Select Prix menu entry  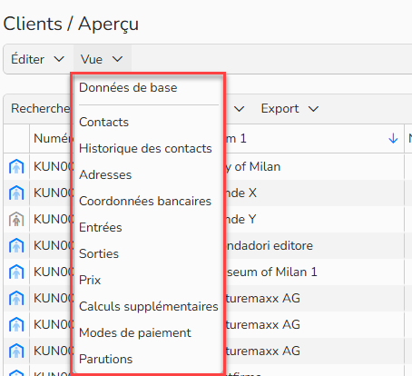pyautogui.click(x=148, y=280)
